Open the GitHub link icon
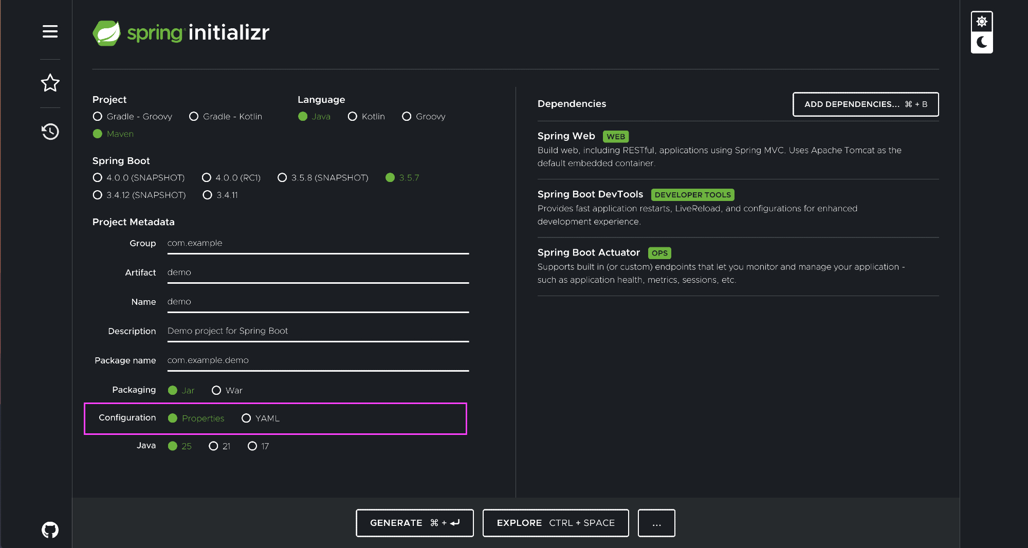Image resolution: width=1028 pixels, height=548 pixels. click(x=50, y=529)
